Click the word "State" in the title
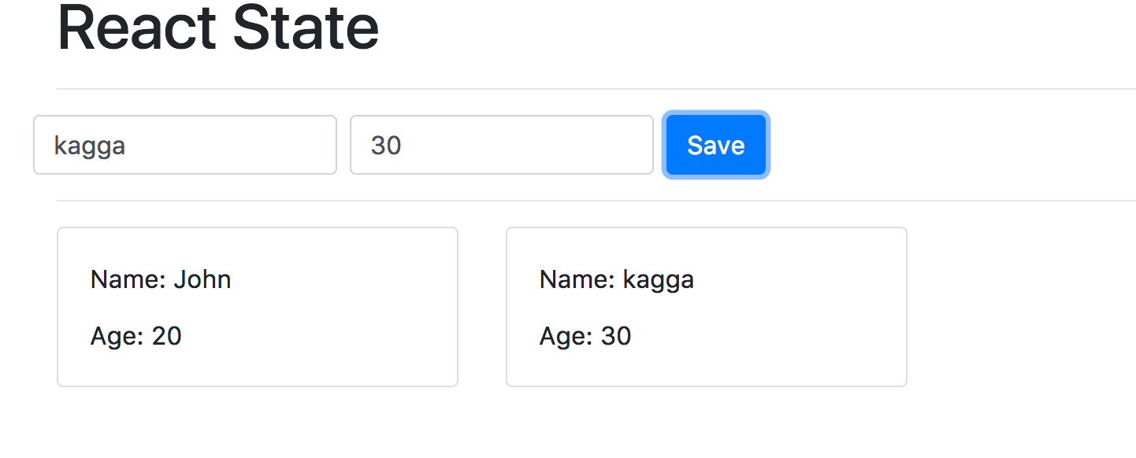This screenshot has height=458, width=1136. click(x=306, y=28)
